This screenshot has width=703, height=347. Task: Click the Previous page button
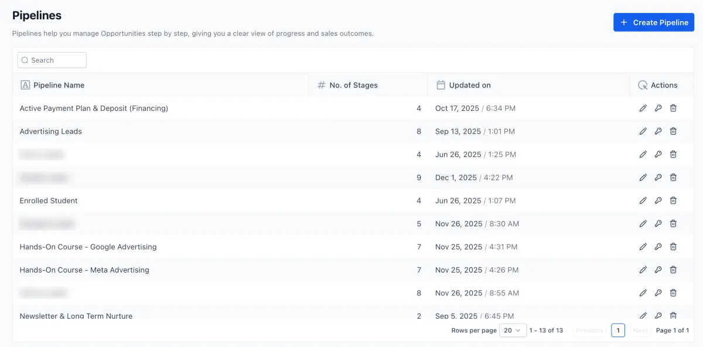coord(589,331)
